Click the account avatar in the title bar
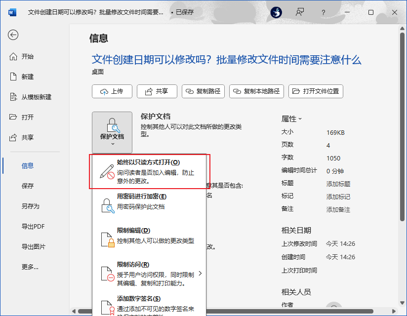The image size is (407, 316). (x=276, y=12)
